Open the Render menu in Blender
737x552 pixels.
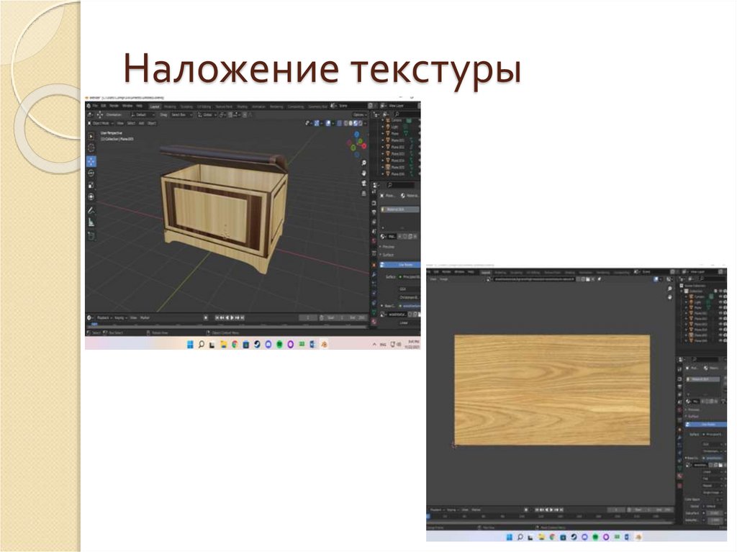(113, 105)
